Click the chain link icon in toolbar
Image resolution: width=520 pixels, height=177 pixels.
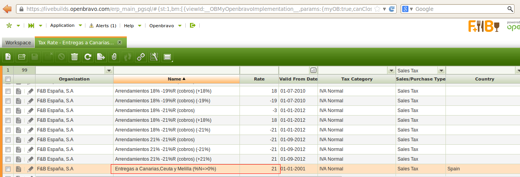pos(140,57)
